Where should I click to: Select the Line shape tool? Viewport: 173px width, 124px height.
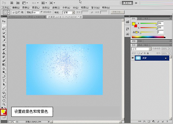(x=4, y=88)
